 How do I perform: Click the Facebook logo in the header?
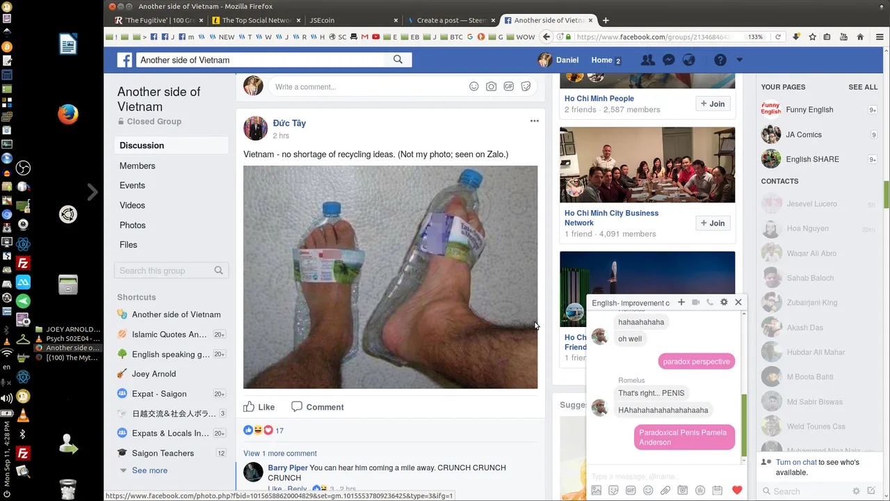124,60
